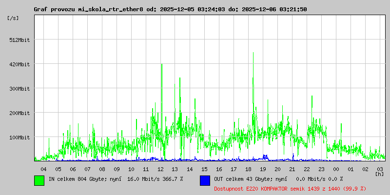Click the 420Mbit y-axis label

[x=19, y=64]
